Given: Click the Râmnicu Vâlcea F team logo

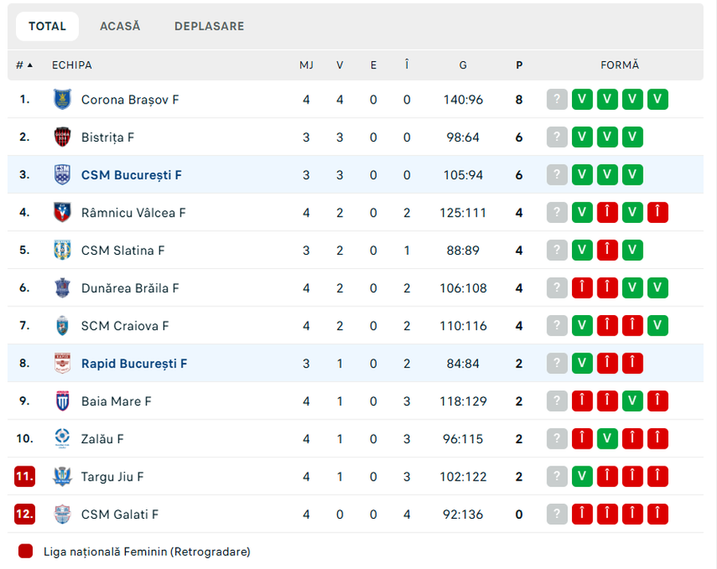Looking at the screenshot, I should (62, 212).
